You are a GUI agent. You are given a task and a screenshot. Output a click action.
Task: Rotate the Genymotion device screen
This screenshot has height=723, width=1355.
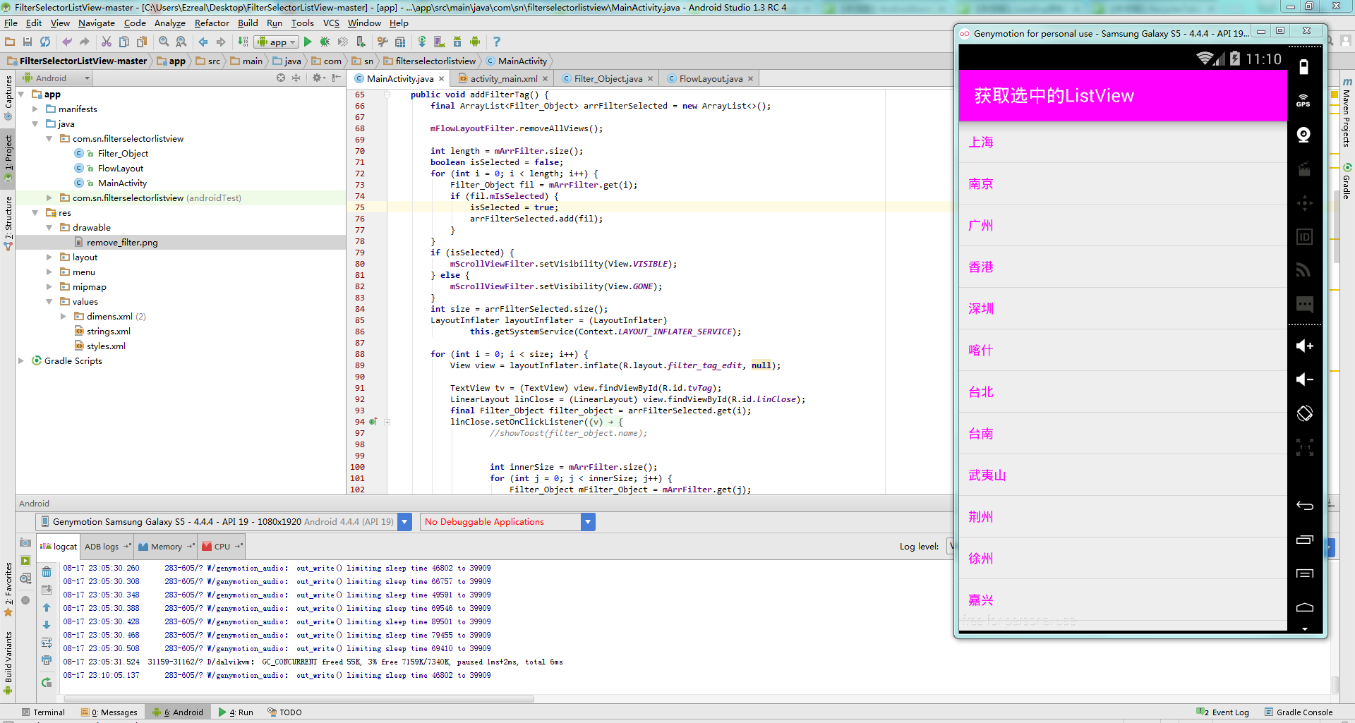point(1304,413)
